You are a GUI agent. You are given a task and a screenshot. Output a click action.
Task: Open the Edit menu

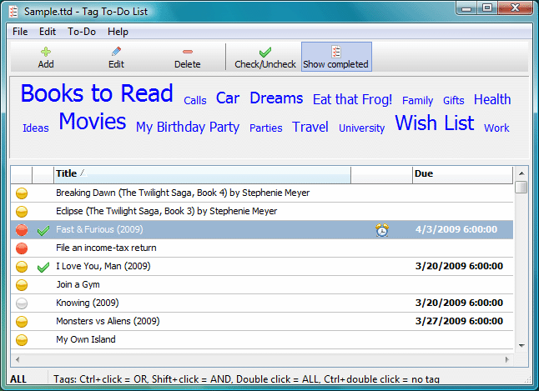[48, 32]
